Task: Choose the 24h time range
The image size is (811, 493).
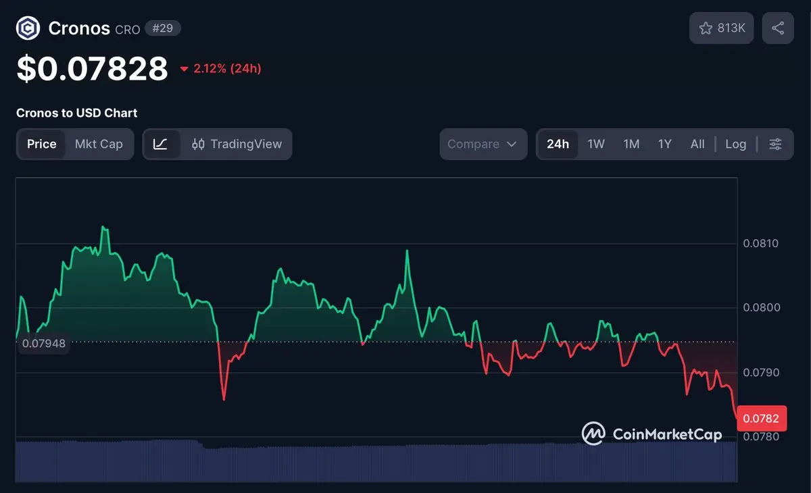Action: [x=558, y=144]
